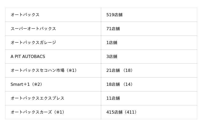The height and width of the screenshot is (127, 207).
Task: Click the オートバックス row label
Action: click(25, 15)
